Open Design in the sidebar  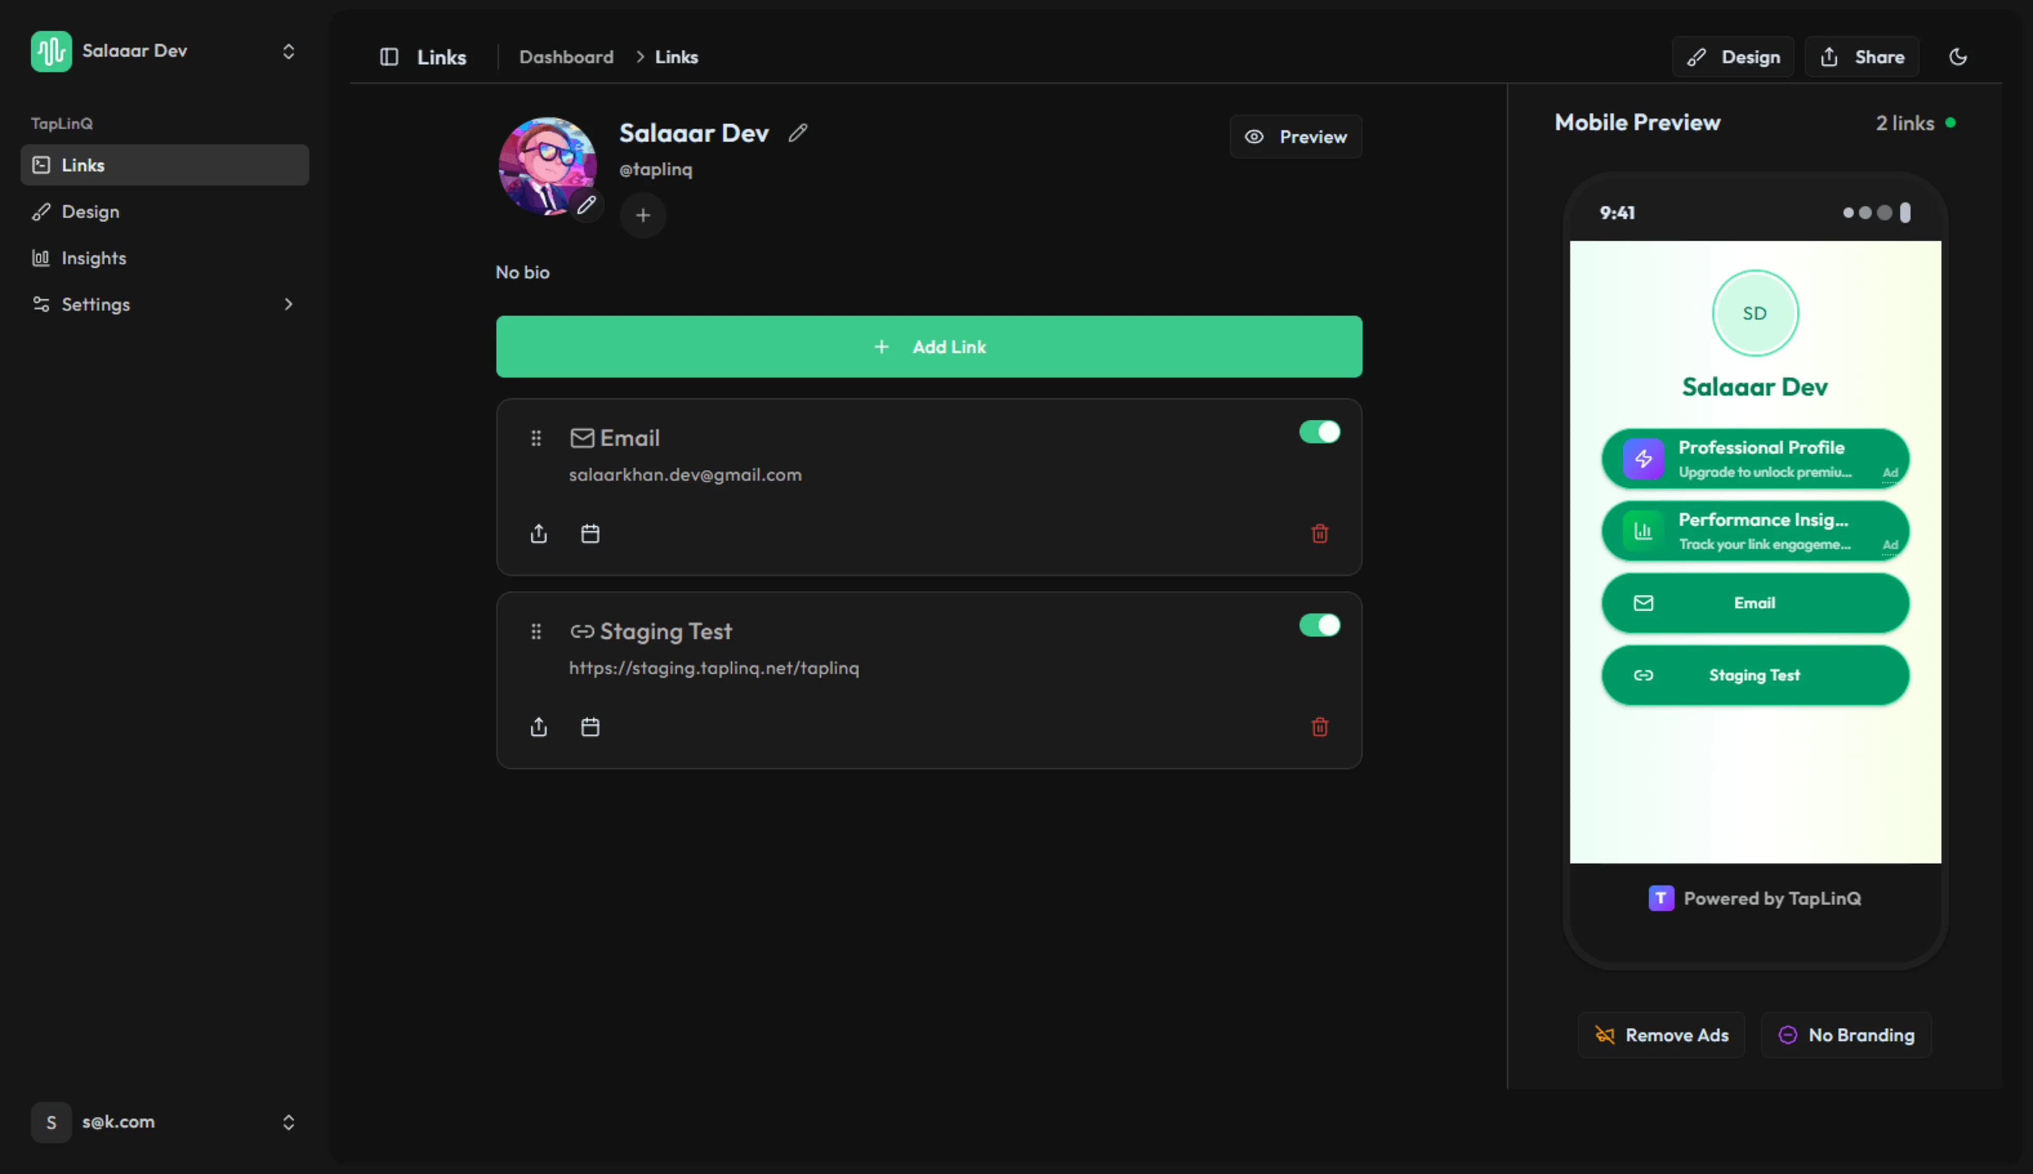pyautogui.click(x=91, y=211)
